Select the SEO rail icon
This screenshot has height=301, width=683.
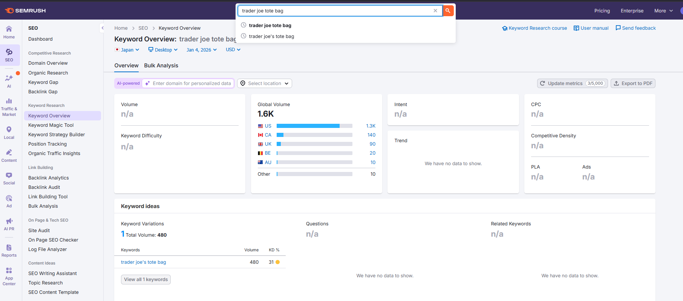pyautogui.click(x=9, y=55)
